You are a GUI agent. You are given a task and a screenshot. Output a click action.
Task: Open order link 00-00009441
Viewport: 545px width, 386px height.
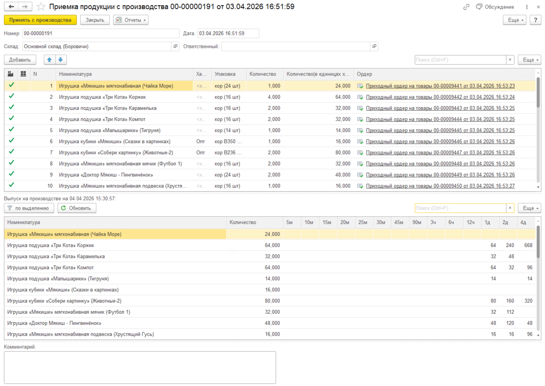pos(440,86)
